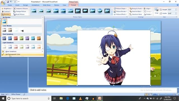Viewport: 179px width, 101px height.
Task: Select the Format tab under Picture Tools
Action: [74, 5]
